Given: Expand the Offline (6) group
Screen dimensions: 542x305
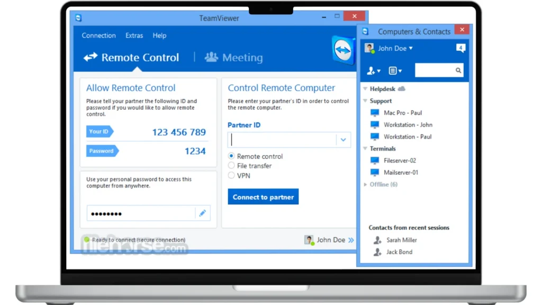Looking at the screenshot, I should [x=365, y=185].
